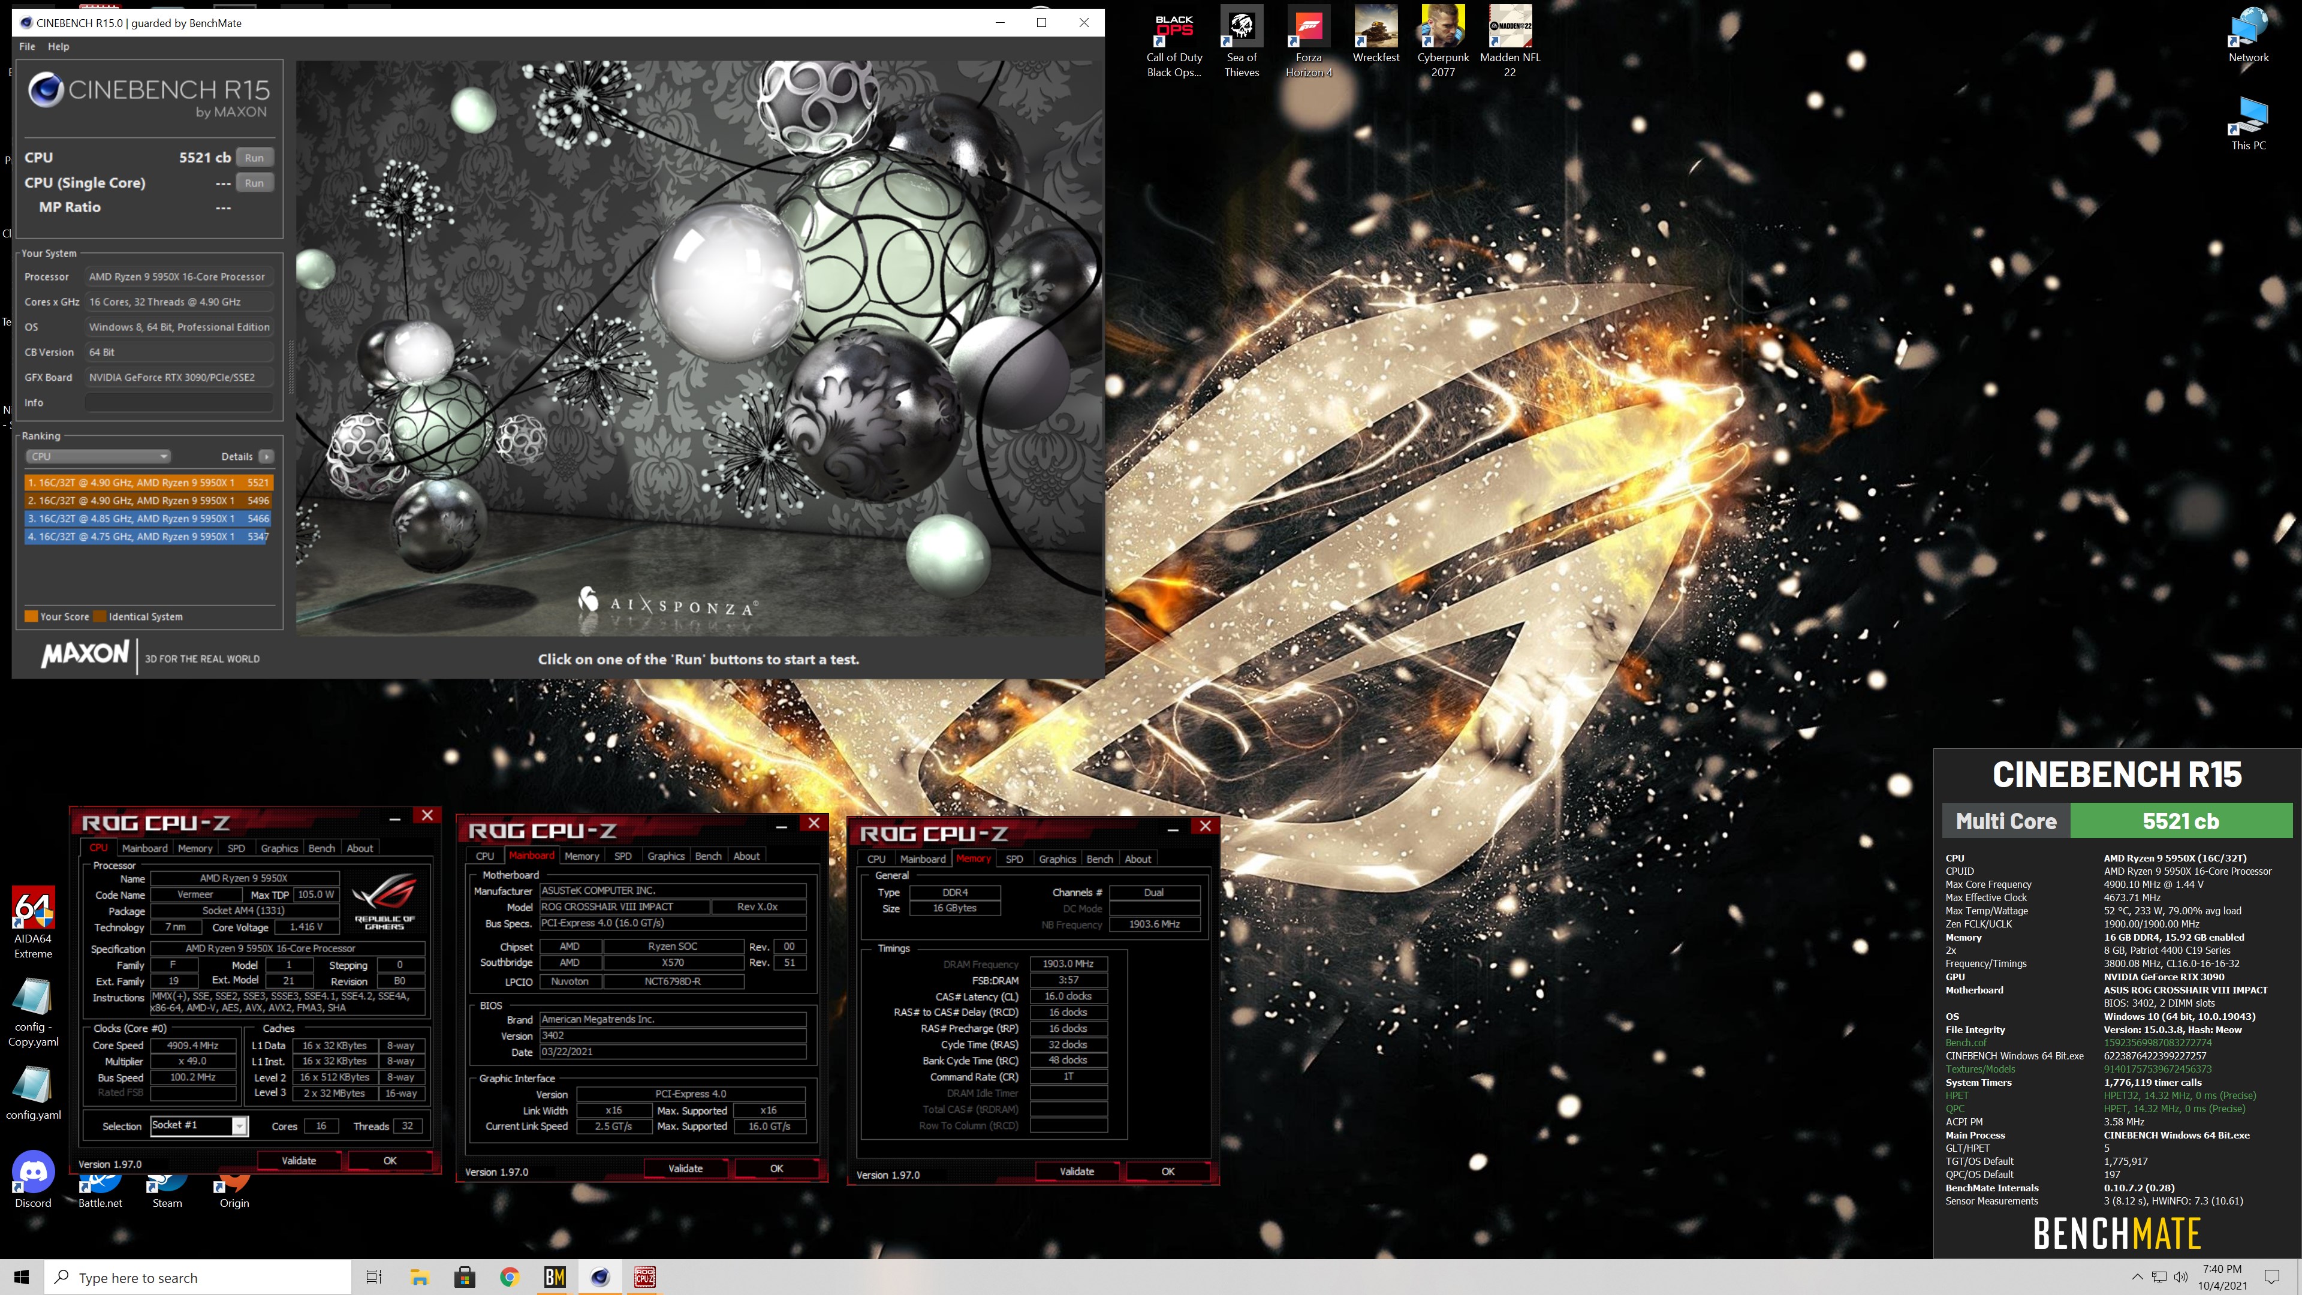This screenshot has width=2302, height=1295.
Task: Click the Textures/Models integrity entry
Action: pyautogui.click(x=1979, y=1069)
